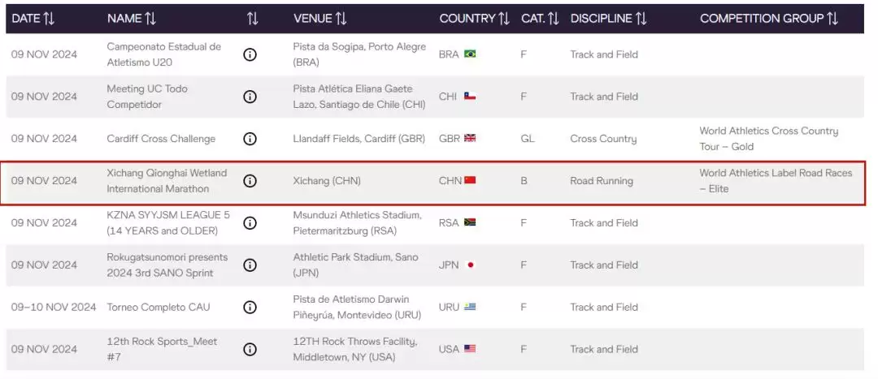Click info icon for Meeting UC Todo Competidor
The width and height of the screenshot is (878, 379).
click(250, 97)
